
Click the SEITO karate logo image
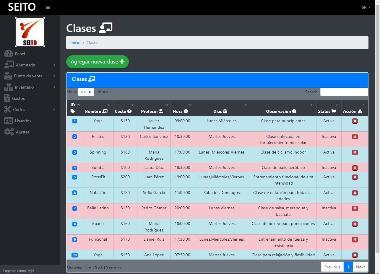point(30,32)
